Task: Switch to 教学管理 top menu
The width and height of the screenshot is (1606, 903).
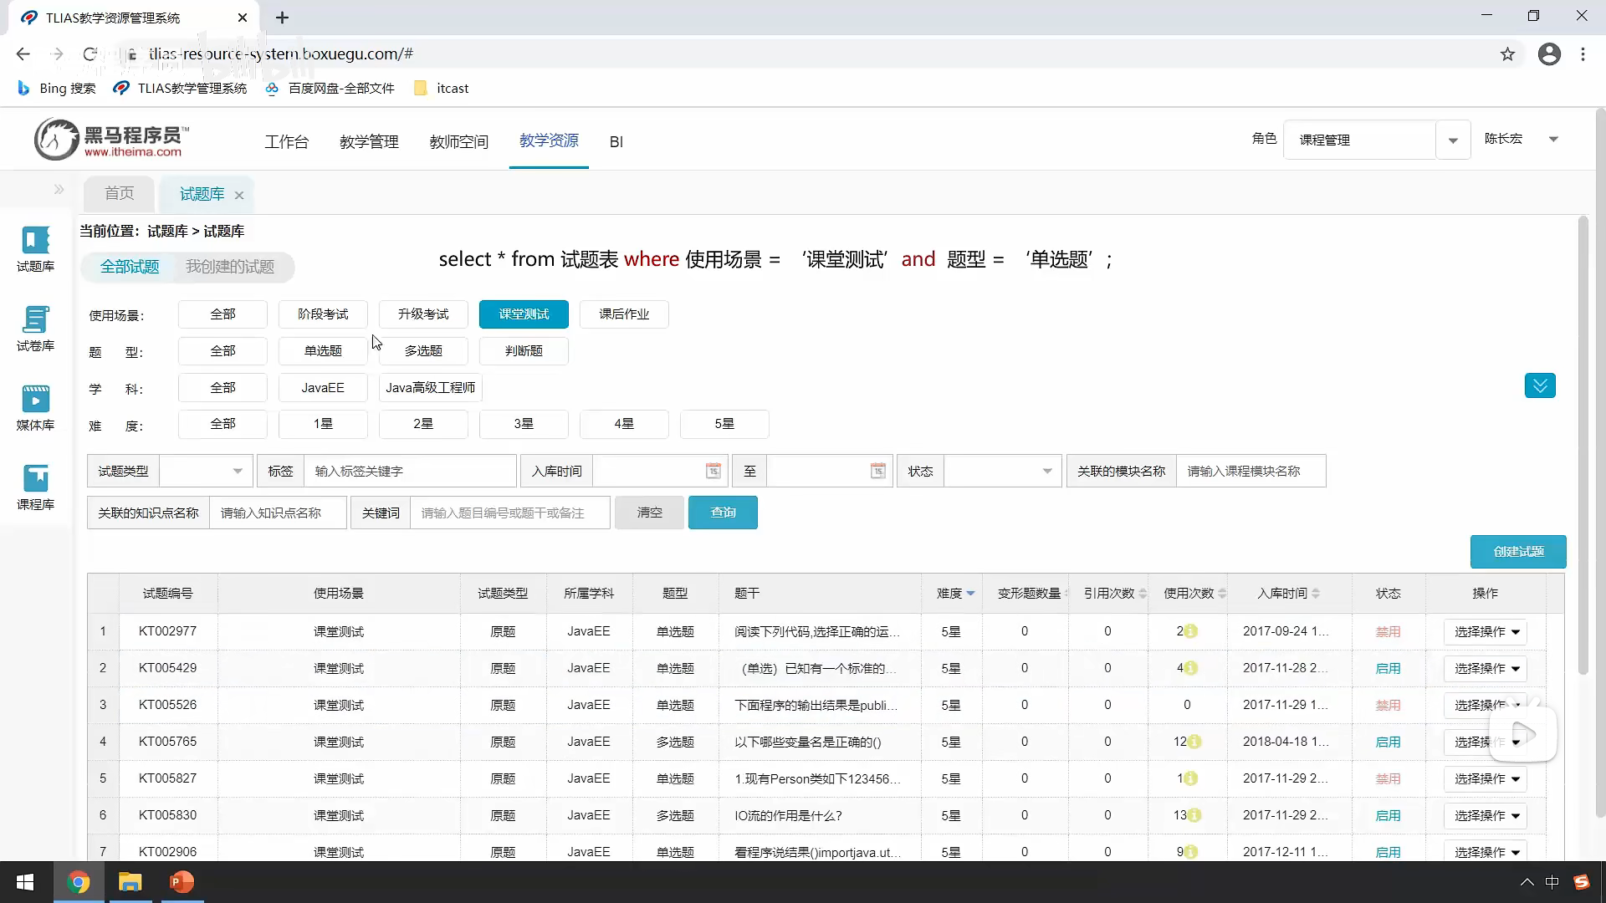Action: (x=369, y=142)
